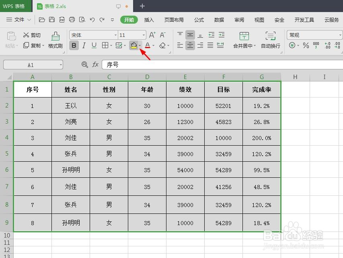Click the clear formatting eraser icon
Screen dimensions: 343x258
tap(162, 45)
